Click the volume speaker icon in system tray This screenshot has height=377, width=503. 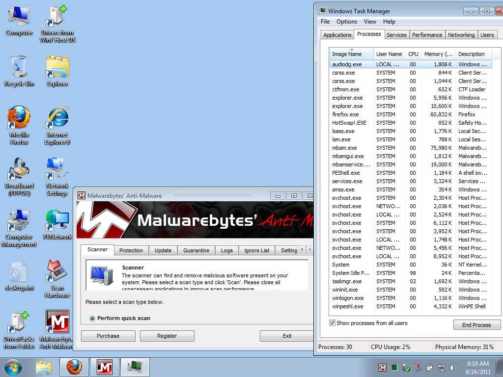453,367
